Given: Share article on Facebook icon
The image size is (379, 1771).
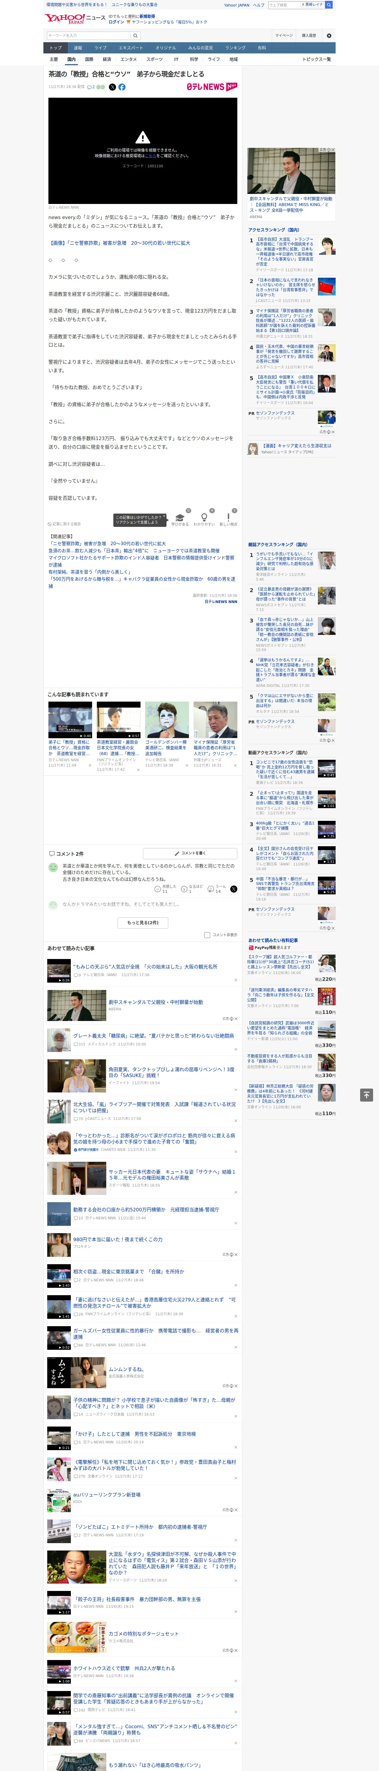Looking at the screenshot, I should point(122,87).
